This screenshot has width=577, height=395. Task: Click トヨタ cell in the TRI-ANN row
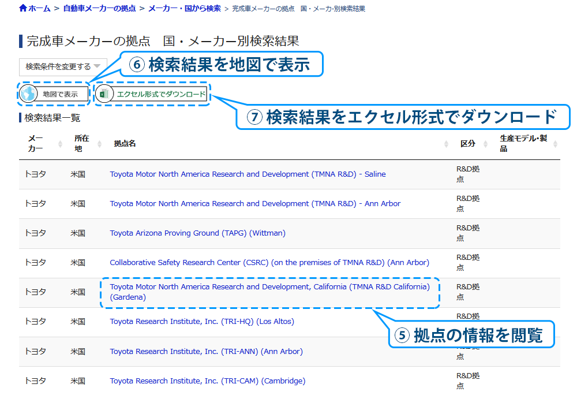pos(35,352)
